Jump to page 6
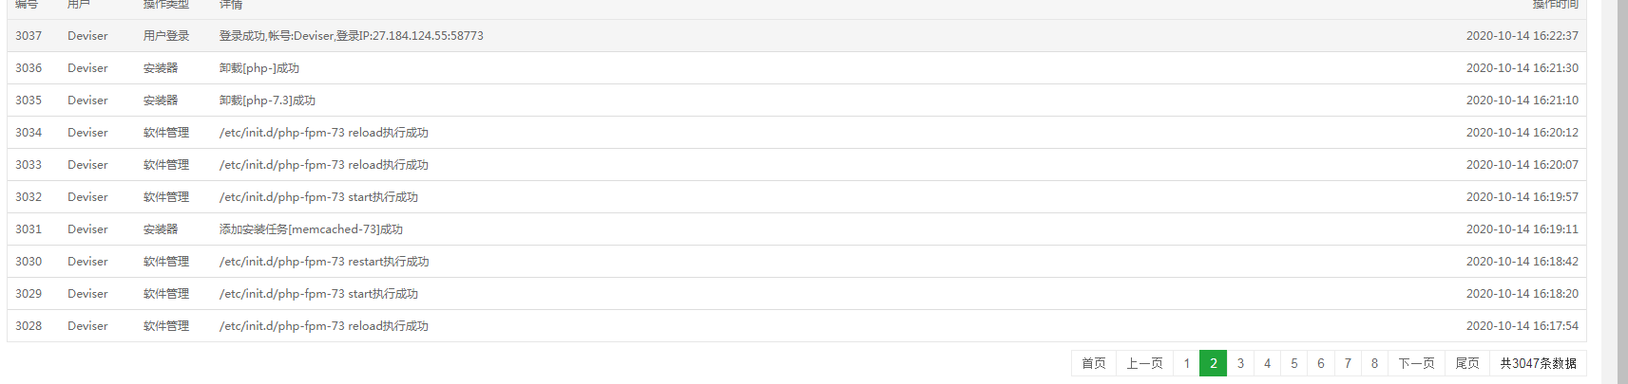The width and height of the screenshot is (1628, 384). click(1320, 363)
